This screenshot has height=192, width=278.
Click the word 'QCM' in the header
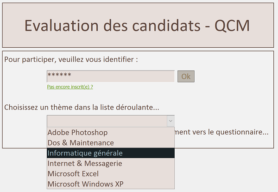pyautogui.click(x=232, y=26)
